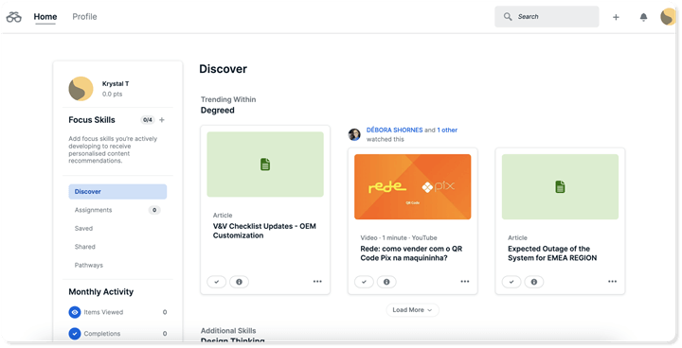Click the Items Viewed eye icon
This screenshot has width=682, height=348.
(75, 312)
